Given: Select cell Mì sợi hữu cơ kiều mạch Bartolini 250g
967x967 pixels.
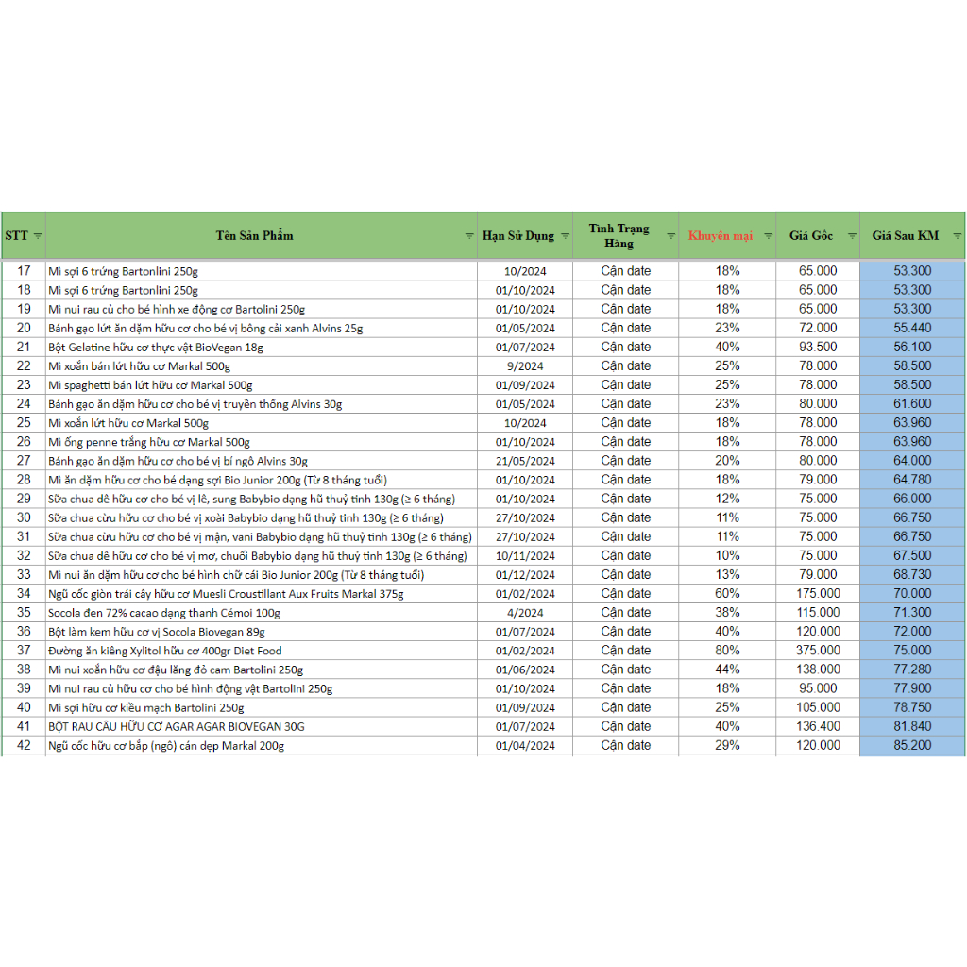Looking at the screenshot, I should (x=261, y=708).
